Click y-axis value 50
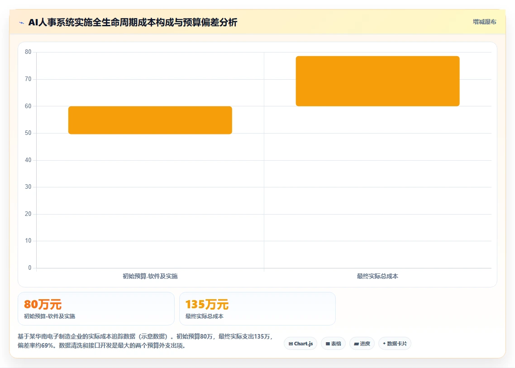 coord(28,133)
